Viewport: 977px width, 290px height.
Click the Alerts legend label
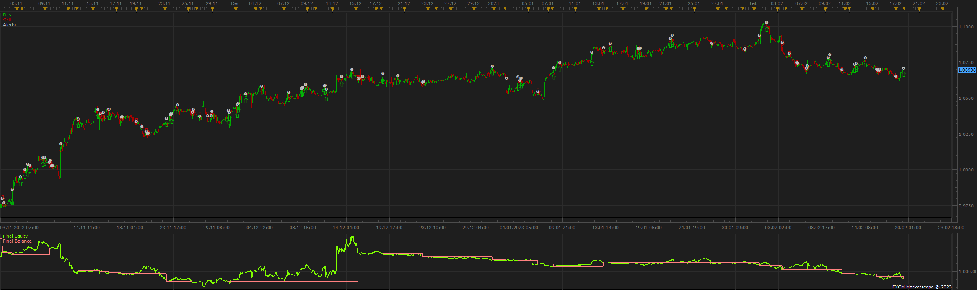point(10,25)
